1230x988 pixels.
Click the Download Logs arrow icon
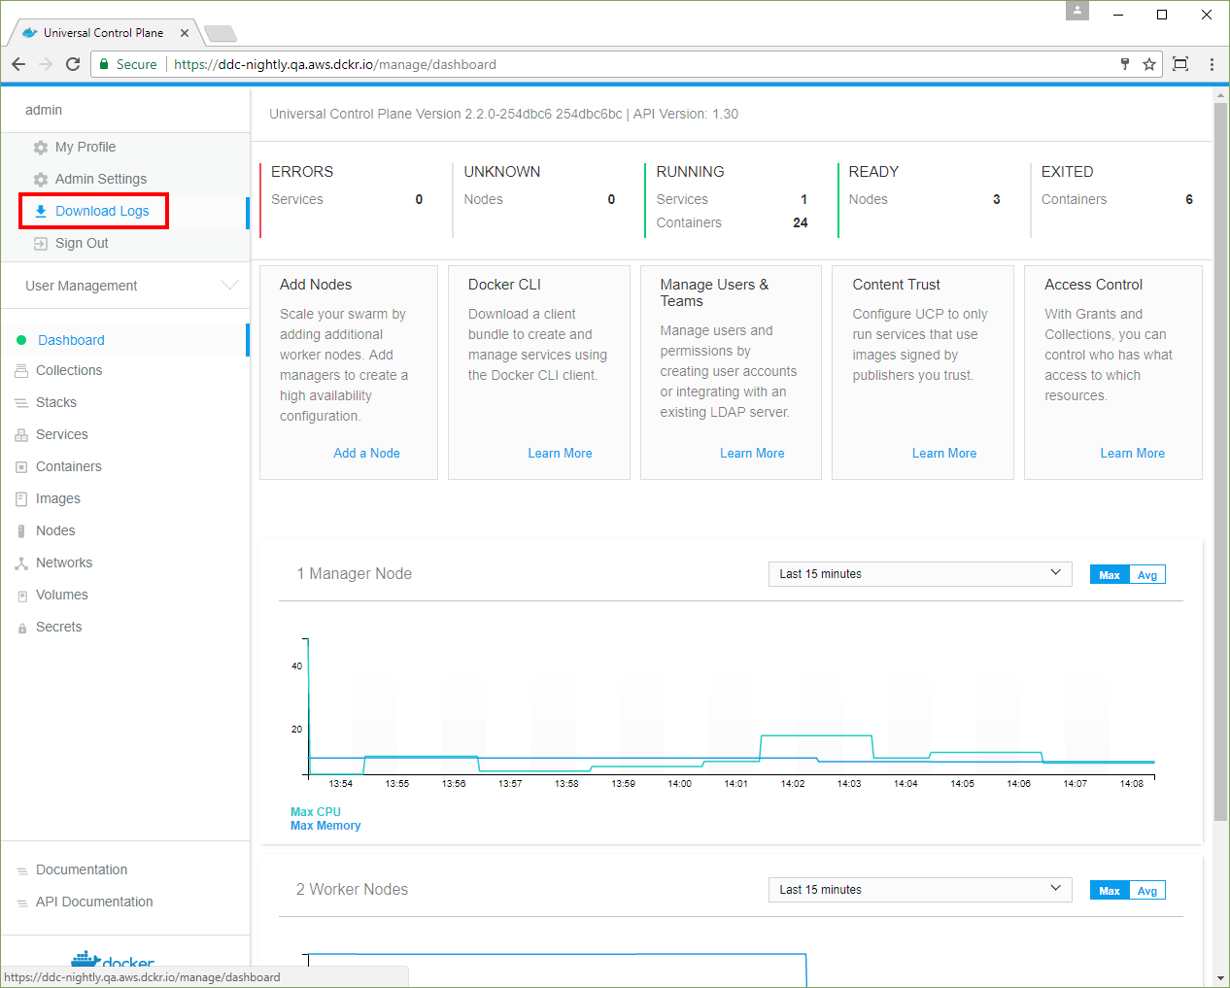coord(41,211)
